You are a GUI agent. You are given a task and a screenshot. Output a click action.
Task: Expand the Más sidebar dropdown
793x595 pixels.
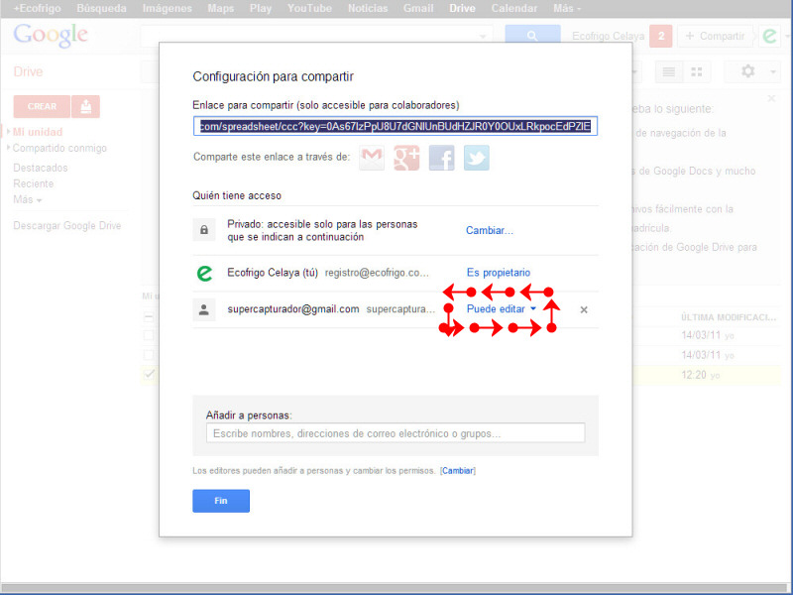click(28, 199)
